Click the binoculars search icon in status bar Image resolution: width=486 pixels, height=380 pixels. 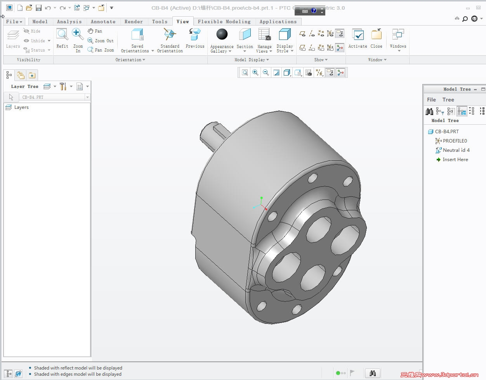(372, 373)
